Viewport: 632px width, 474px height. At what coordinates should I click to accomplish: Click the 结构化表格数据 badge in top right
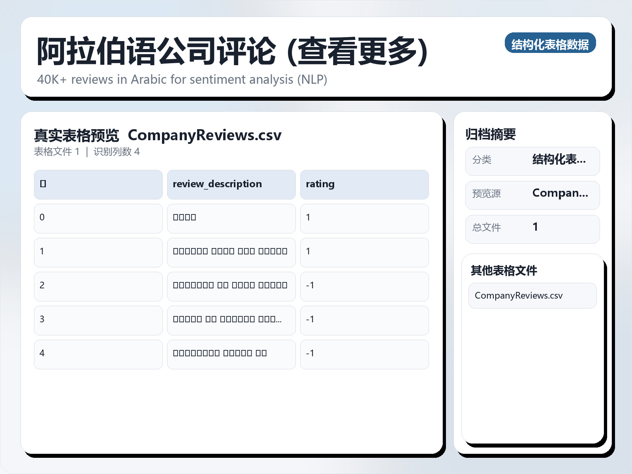(x=551, y=44)
